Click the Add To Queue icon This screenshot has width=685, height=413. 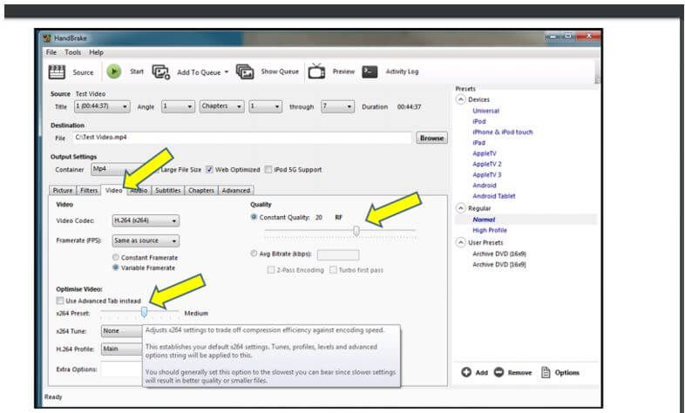160,72
